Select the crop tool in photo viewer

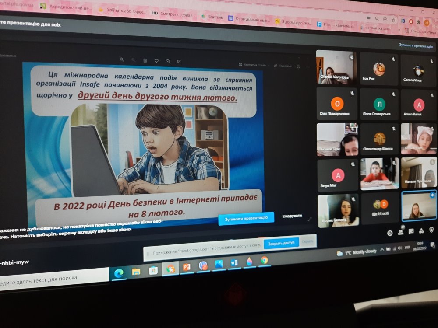click(179, 62)
